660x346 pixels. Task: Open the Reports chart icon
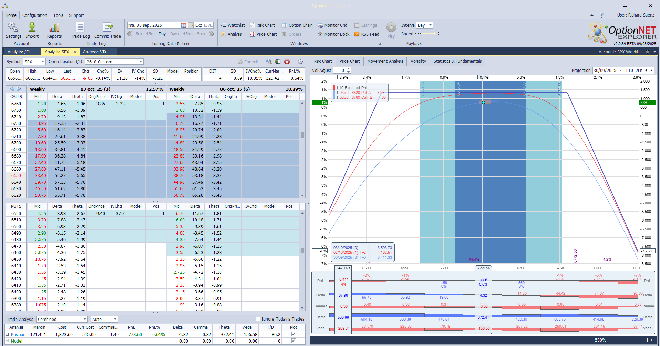pyautogui.click(x=54, y=28)
